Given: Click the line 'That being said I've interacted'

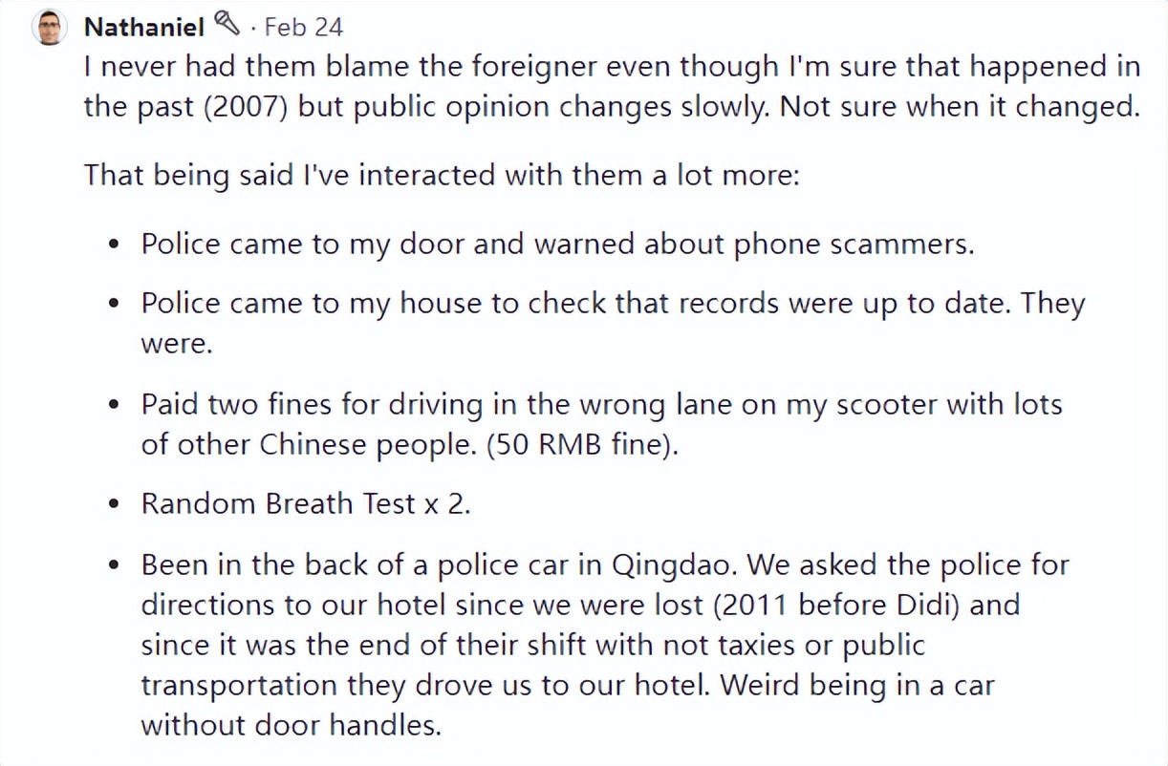Looking at the screenshot, I should click(x=441, y=175).
